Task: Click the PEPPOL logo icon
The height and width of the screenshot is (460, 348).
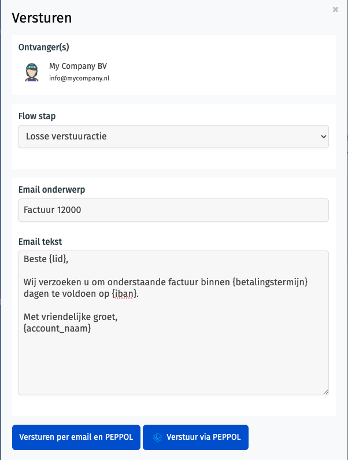Action: pyautogui.click(x=157, y=437)
